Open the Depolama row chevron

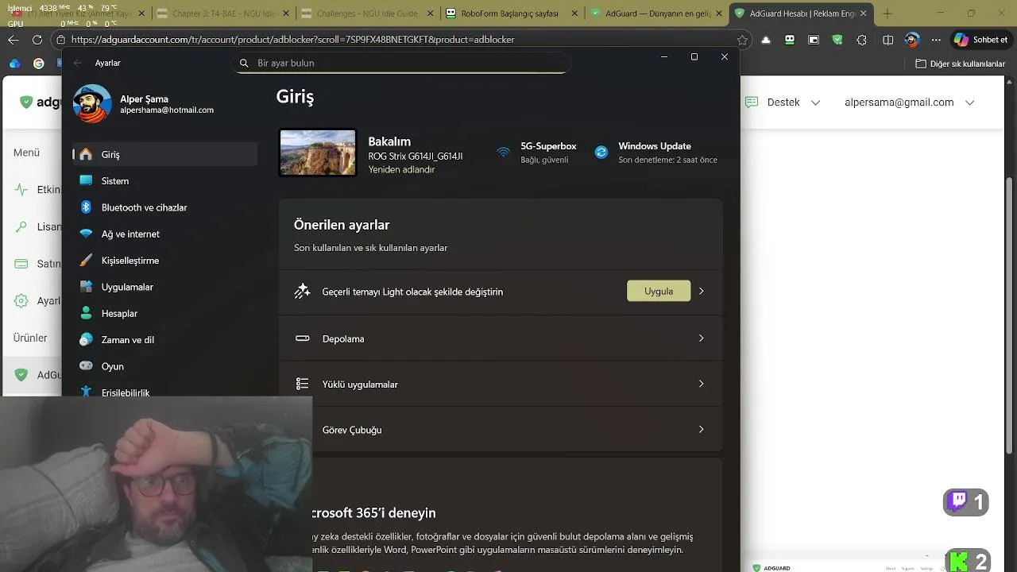point(701,338)
